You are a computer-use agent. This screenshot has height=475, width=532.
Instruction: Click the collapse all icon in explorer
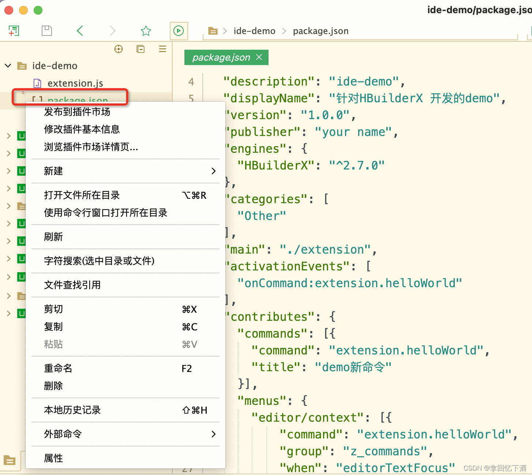pos(141,49)
